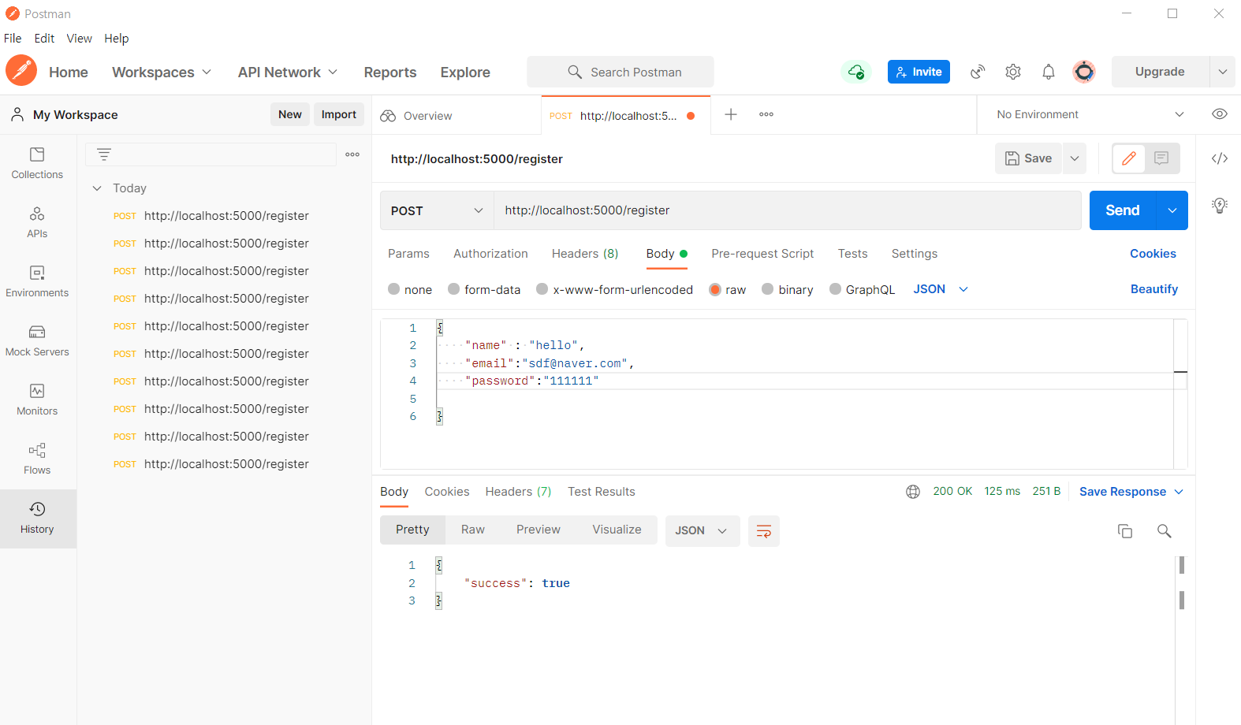This screenshot has width=1241, height=725.
Task: Switch response view to Raw
Action: tap(473, 530)
